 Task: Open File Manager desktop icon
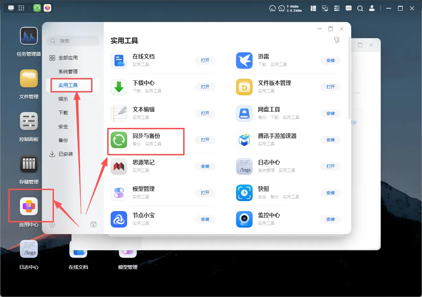pos(29,78)
